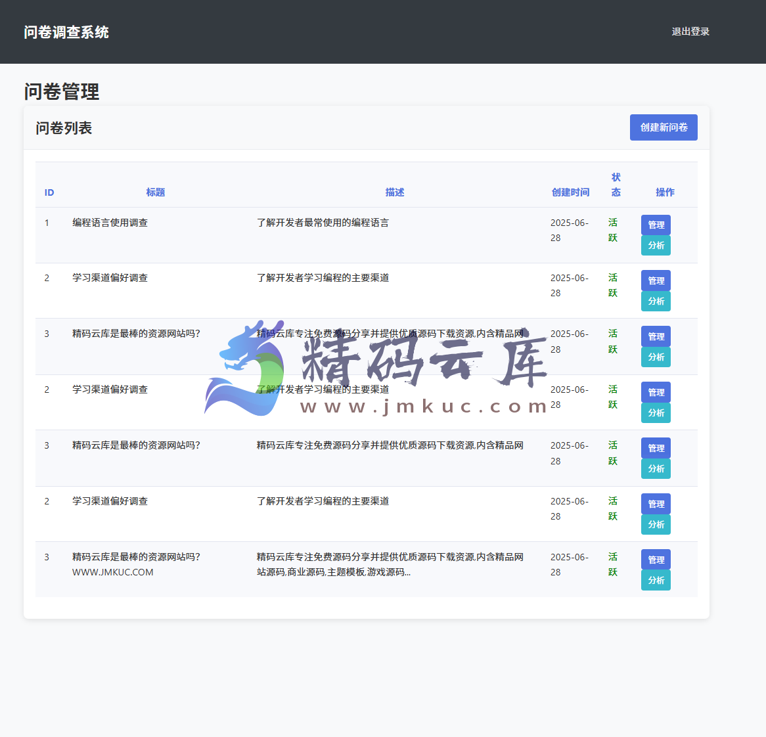Click 管理 in the first 精码云库是最棒的资源网站吗? row
Screen dimensions: 766x737
coord(656,336)
